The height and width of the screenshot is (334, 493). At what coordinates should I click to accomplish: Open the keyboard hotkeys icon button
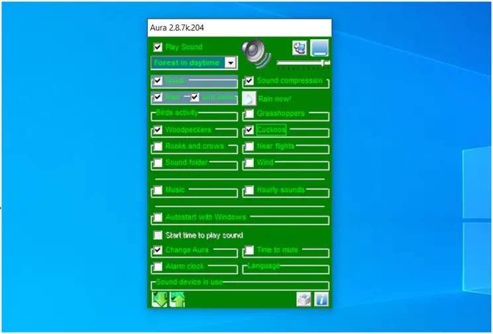(x=303, y=300)
